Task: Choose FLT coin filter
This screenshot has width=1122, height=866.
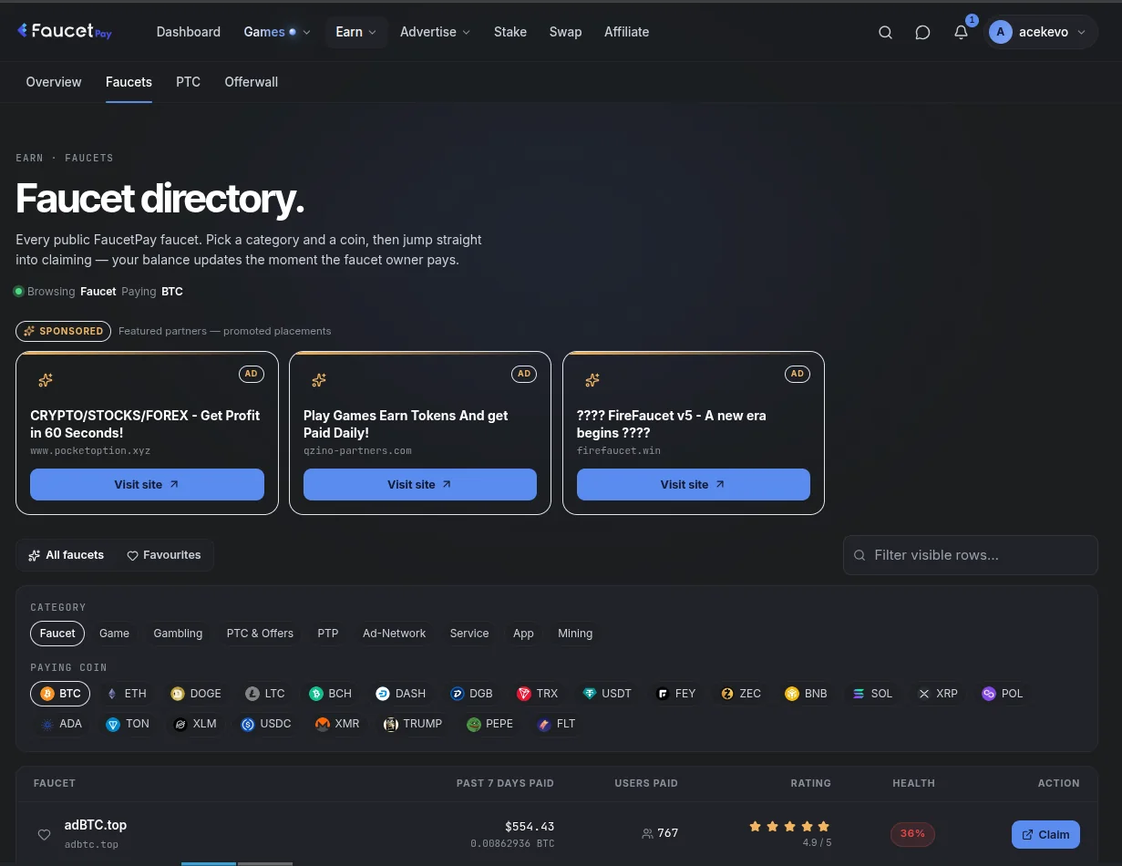Action: [x=556, y=724]
